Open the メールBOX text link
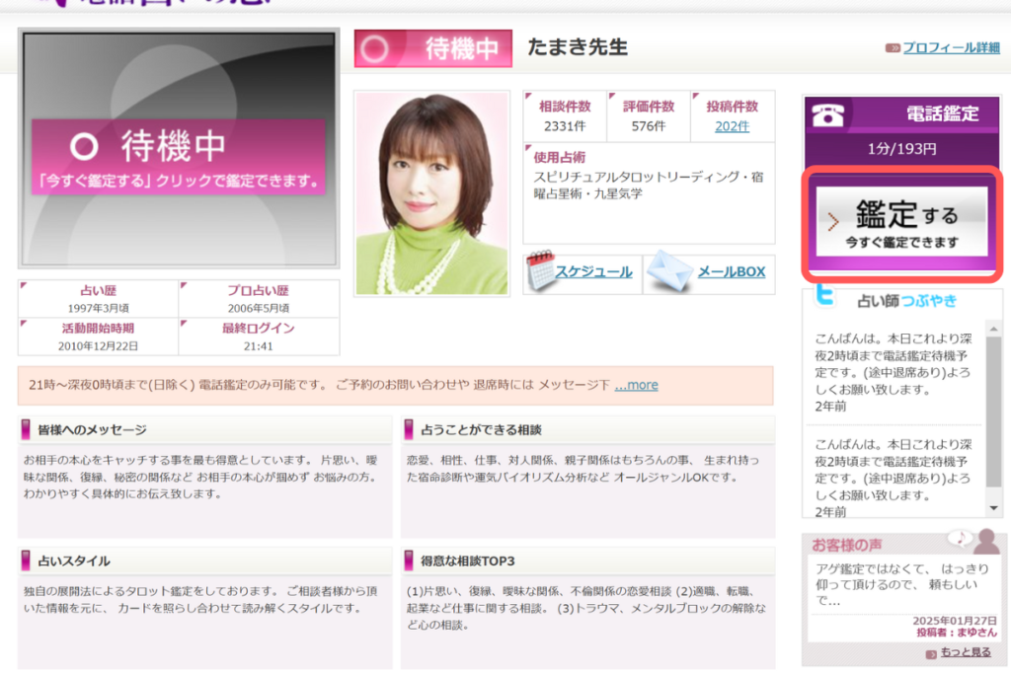 [x=732, y=271]
